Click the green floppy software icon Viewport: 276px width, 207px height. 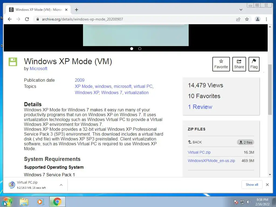coord(13,62)
